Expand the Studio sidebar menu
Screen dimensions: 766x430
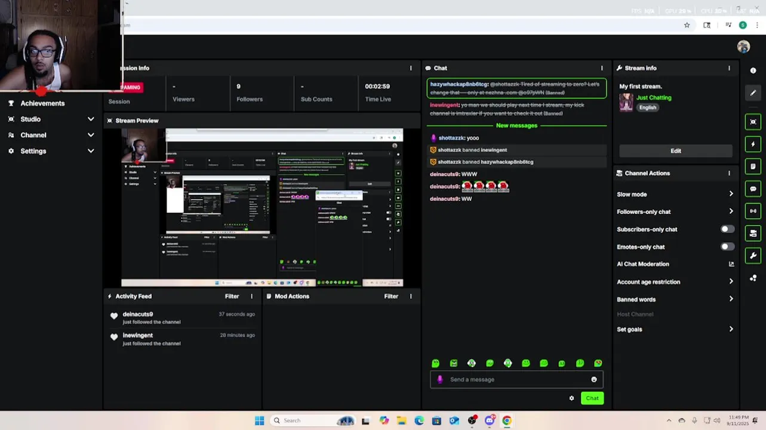pos(91,119)
